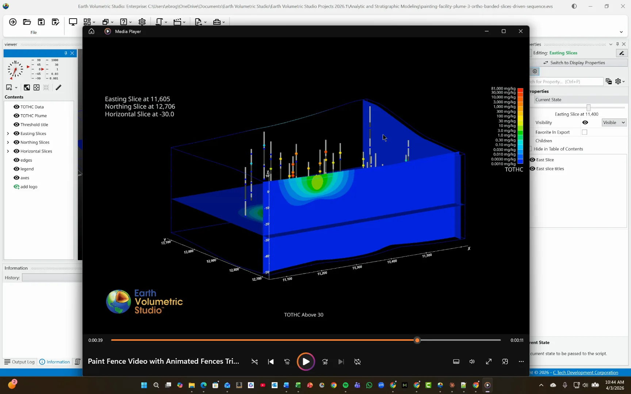Click the Search for Property input field
631x394 pixels.
coord(566,82)
